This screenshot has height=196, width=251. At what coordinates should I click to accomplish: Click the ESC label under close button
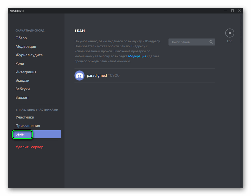pos(229,41)
